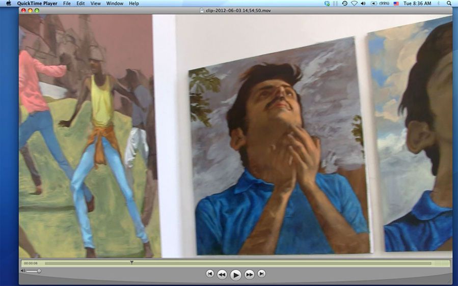Mute audio using the speaker icon
The height and width of the screenshot is (286, 458).
[x=23, y=271]
